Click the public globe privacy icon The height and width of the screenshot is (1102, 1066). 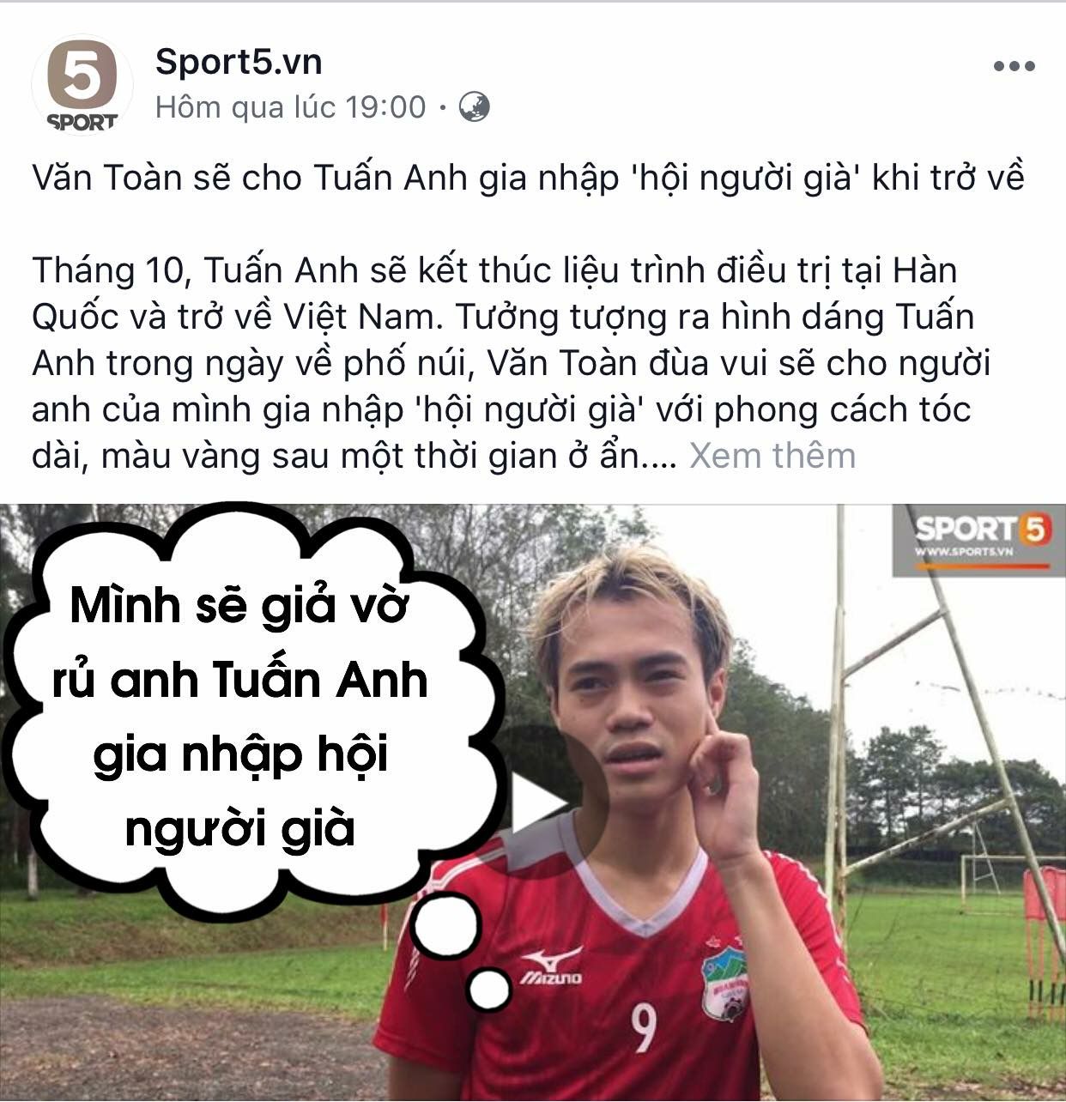tap(475, 107)
